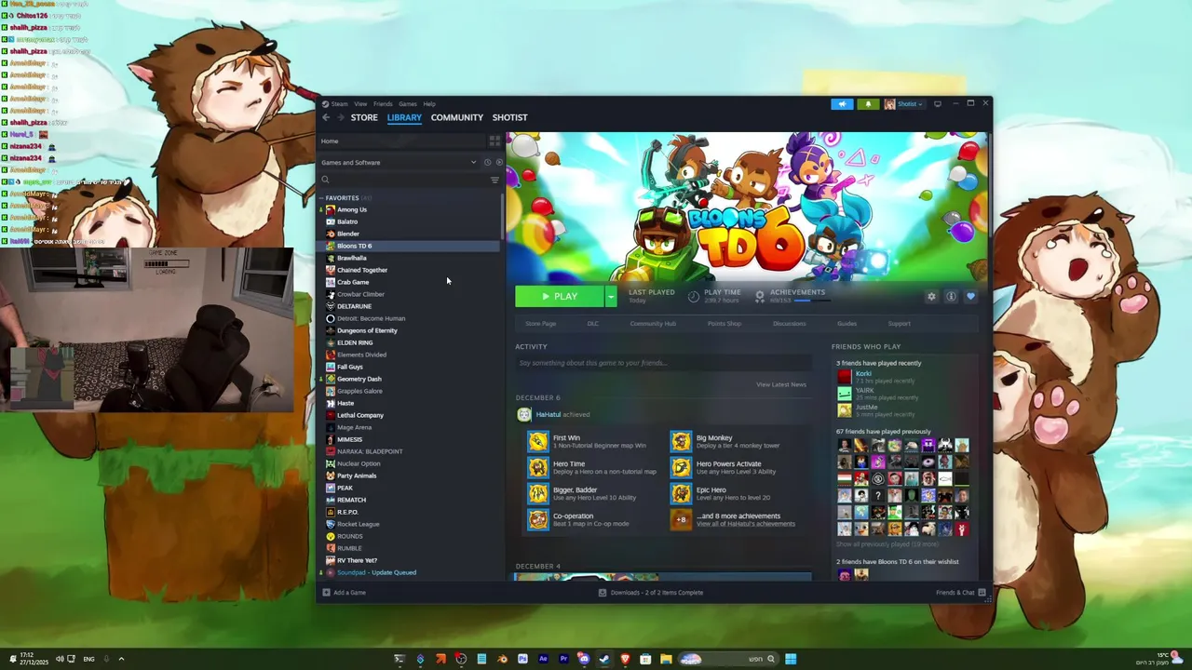The height and width of the screenshot is (670, 1192).
Task: Click the Steam forward navigation arrow
Action: tap(341, 117)
